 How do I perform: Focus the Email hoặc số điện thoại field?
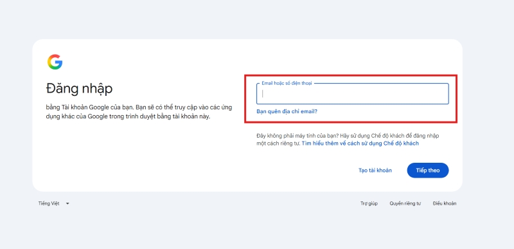[x=352, y=94]
